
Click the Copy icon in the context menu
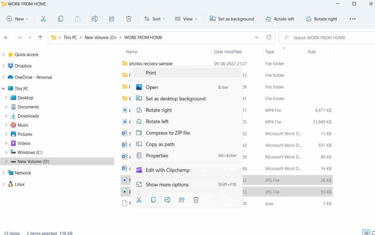[153, 200]
